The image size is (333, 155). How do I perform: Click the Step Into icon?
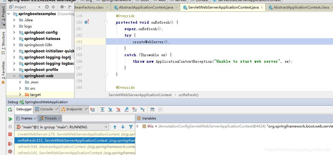coord(110,109)
